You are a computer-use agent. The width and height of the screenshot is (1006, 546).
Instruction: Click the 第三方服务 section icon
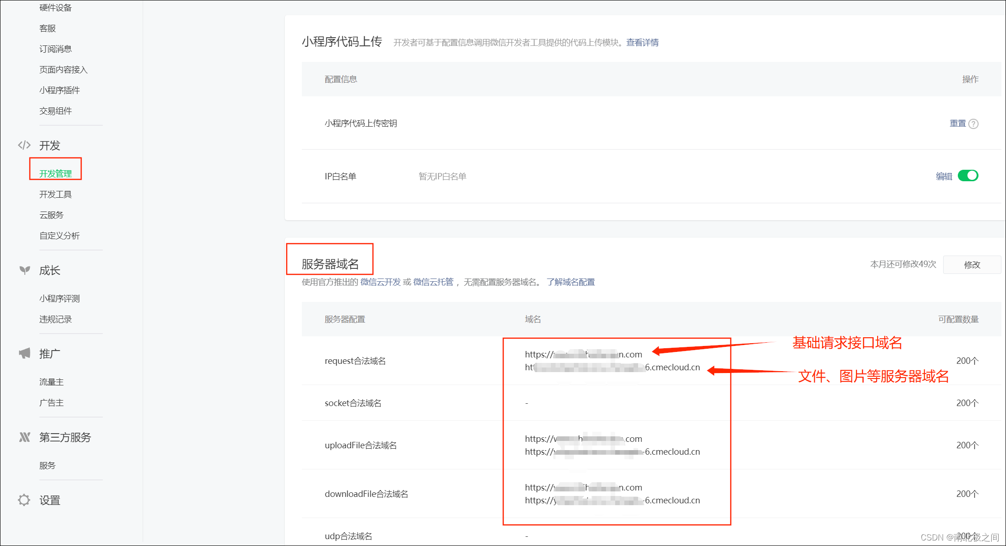point(25,437)
